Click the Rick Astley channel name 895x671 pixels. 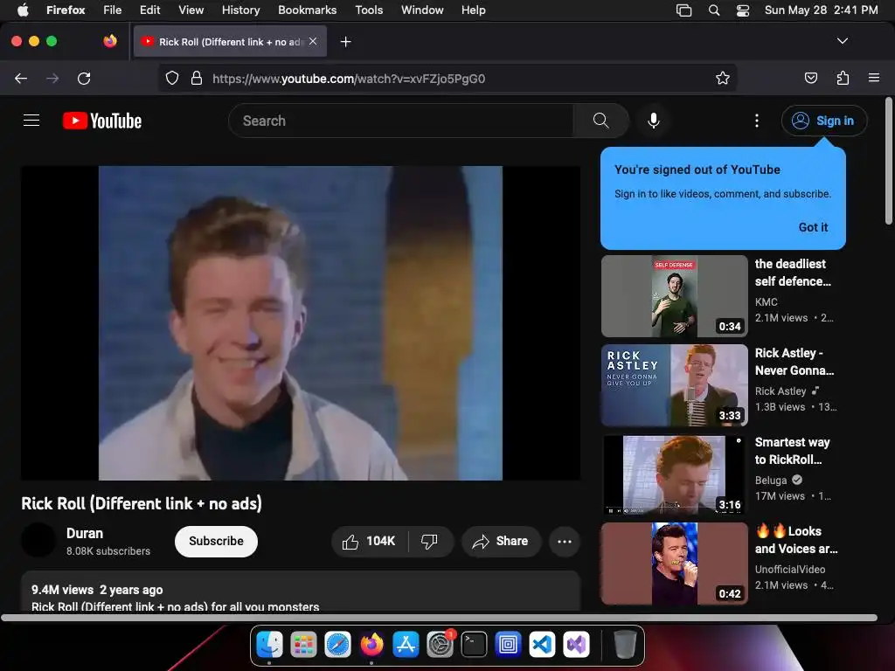click(781, 391)
